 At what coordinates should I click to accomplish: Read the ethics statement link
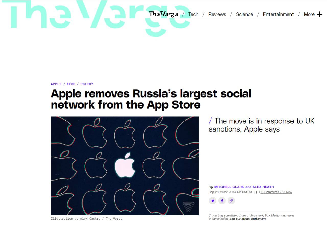point(248,219)
